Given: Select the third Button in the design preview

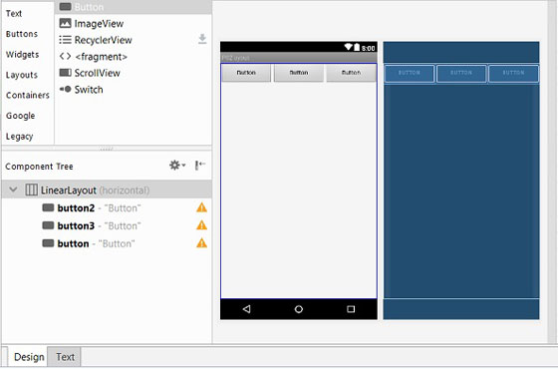Looking at the screenshot, I should 351,73.
